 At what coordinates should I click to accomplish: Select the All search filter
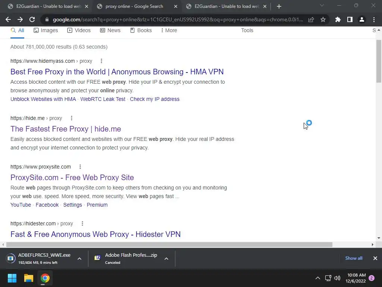(x=17, y=30)
